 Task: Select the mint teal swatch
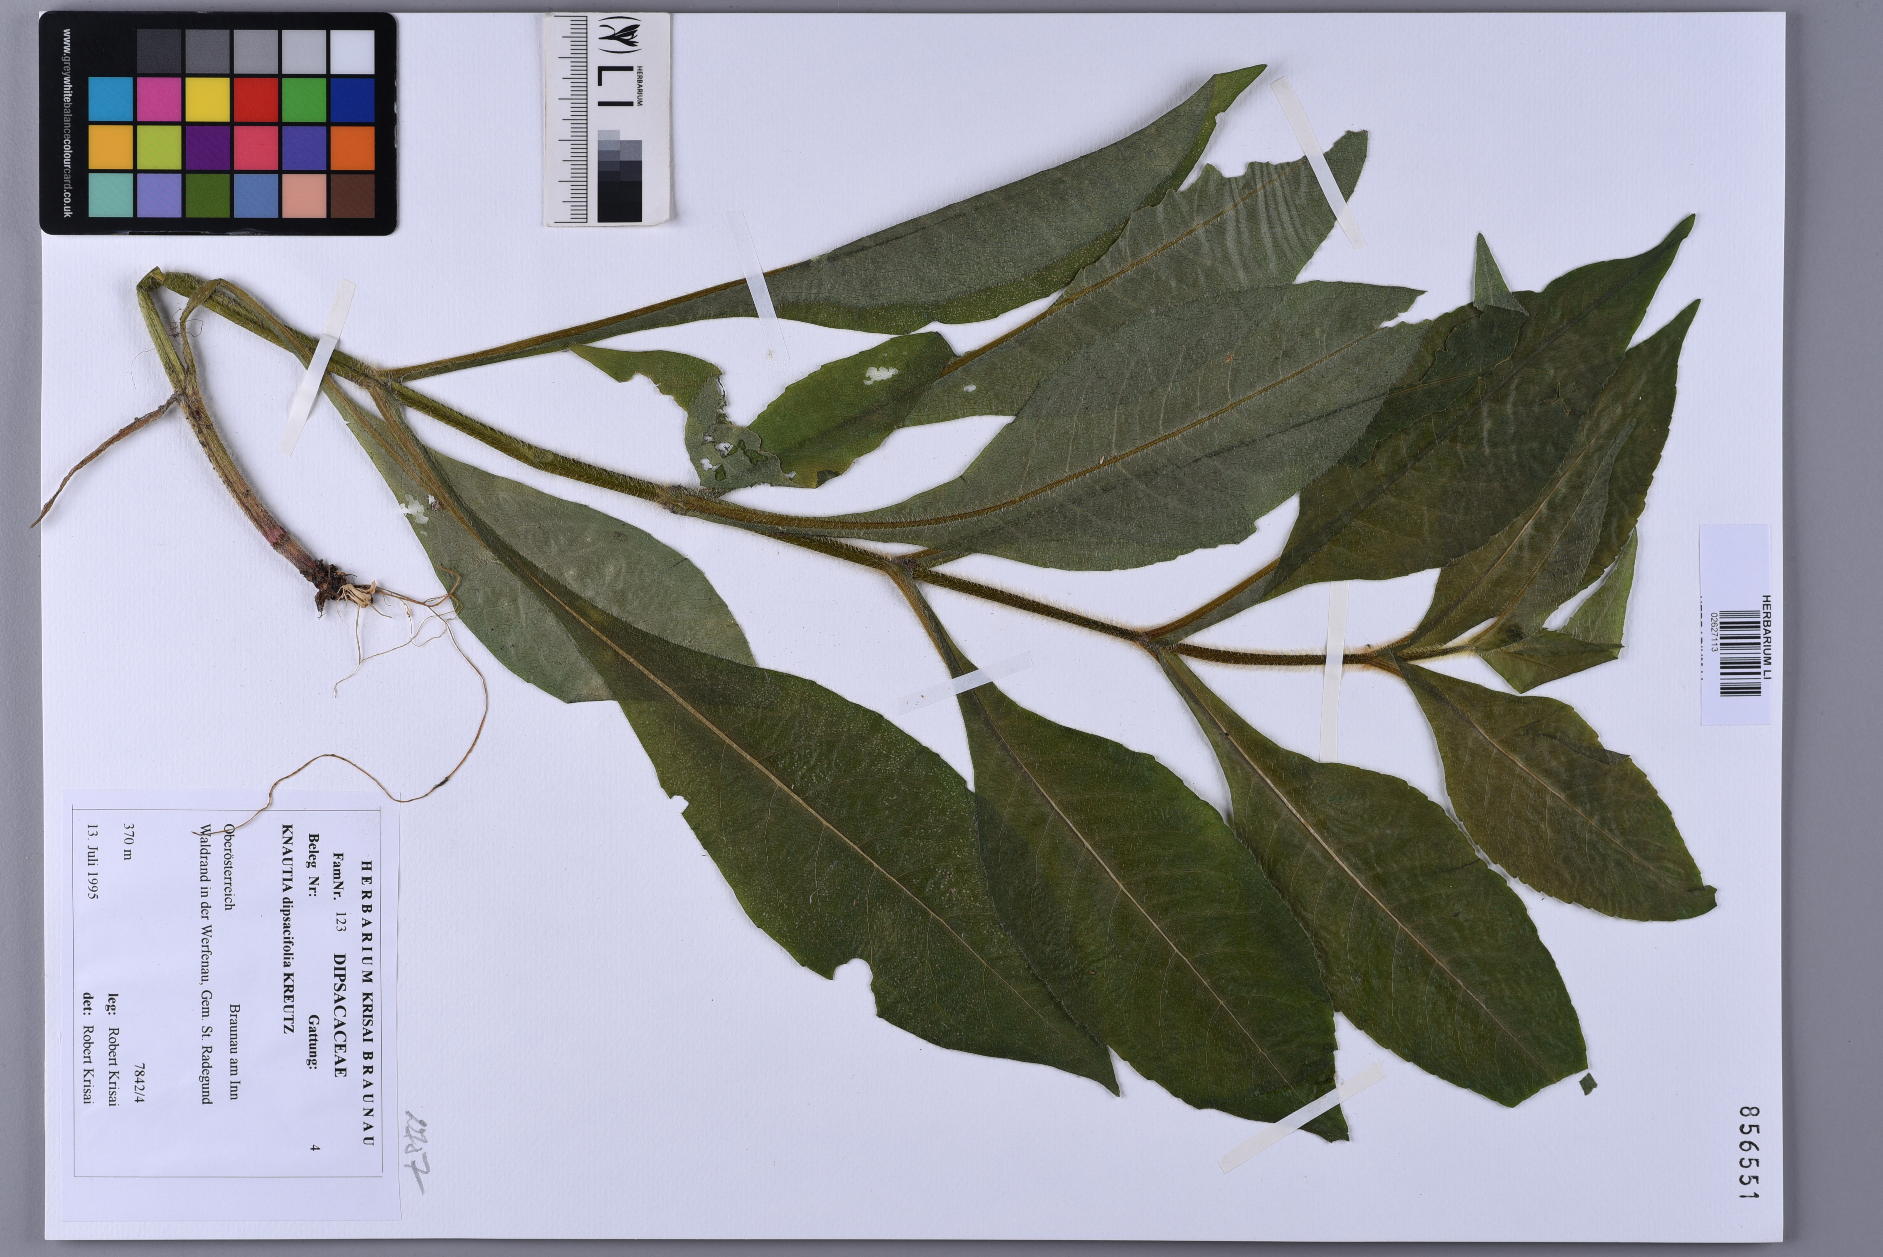[x=110, y=196]
